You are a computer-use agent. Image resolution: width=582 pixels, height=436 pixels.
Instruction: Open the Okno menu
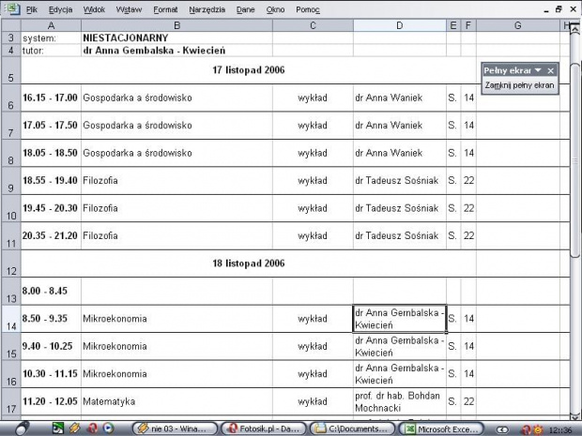click(x=275, y=9)
